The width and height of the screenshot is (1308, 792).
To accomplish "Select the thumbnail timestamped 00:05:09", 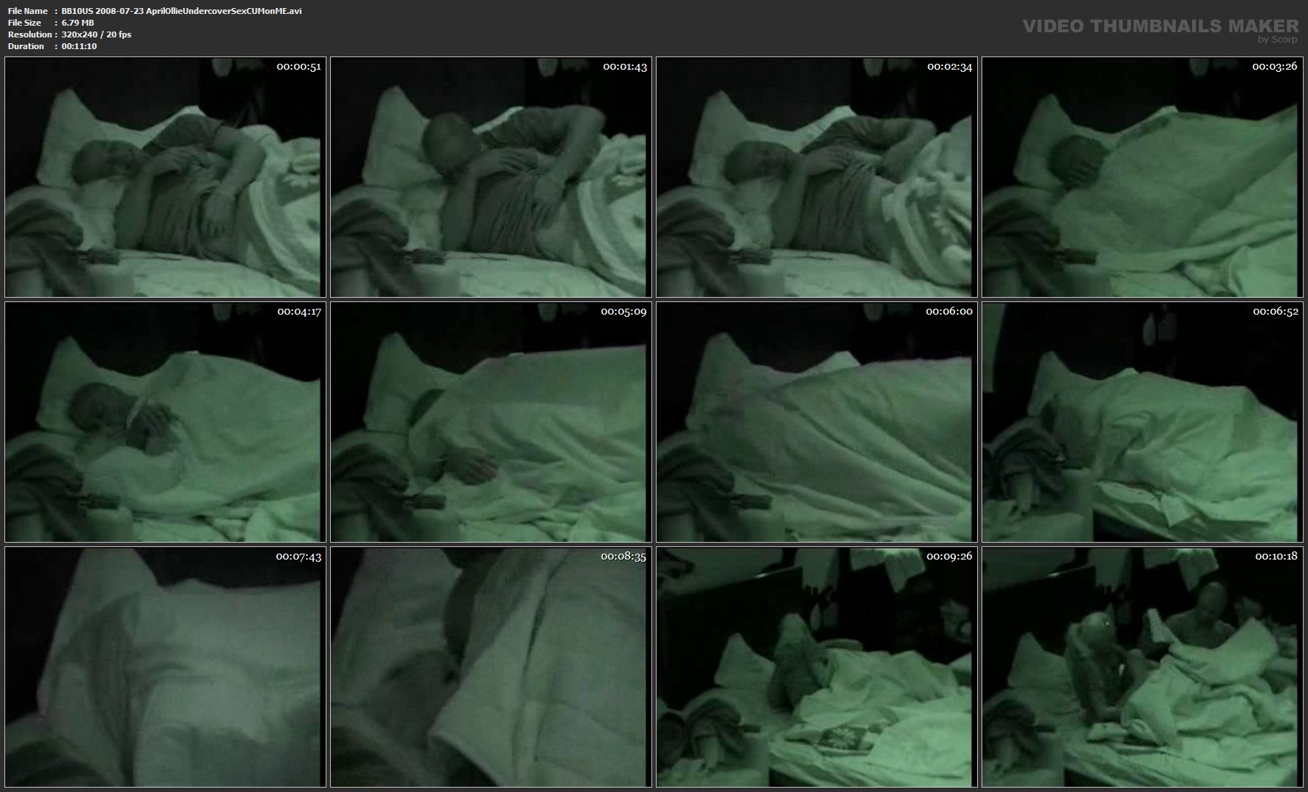I will tap(491, 422).
